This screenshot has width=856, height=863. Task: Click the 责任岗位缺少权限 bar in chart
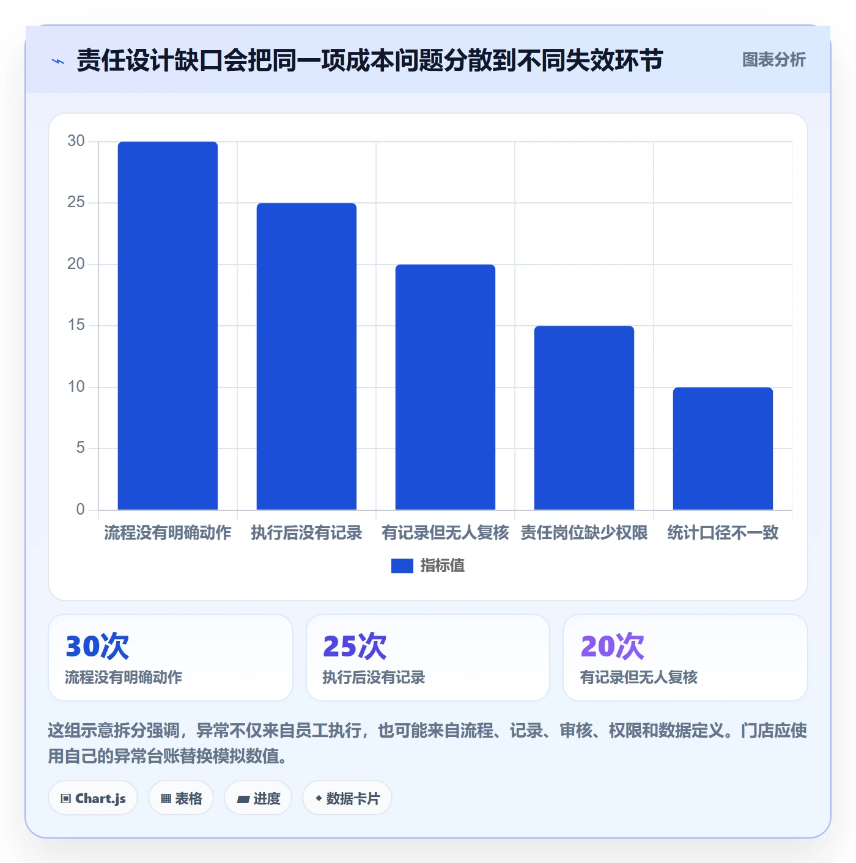[x=584, y=418]
